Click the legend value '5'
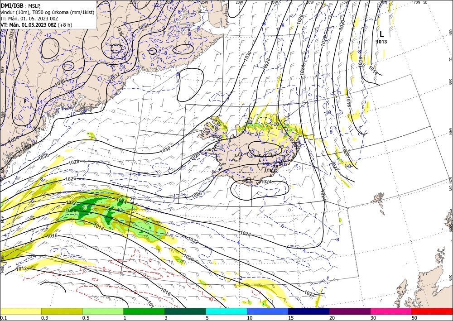The height and width of the screenshot is (321, 453). pyautogui.click(x=207, y=318)
